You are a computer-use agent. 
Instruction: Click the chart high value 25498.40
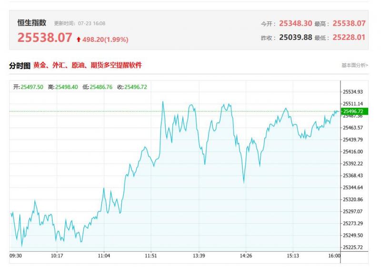(67, 87)
